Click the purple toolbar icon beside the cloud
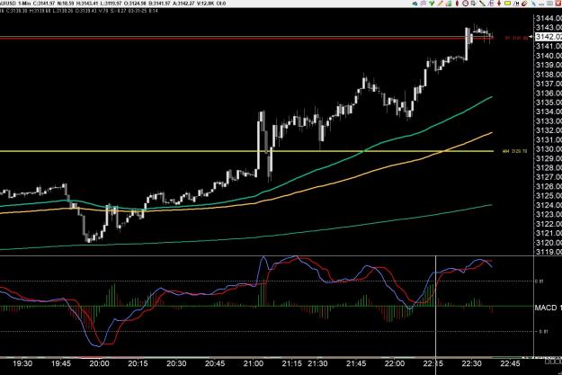The width and height of the screenshot is (562, 375). tap(424, 4)
